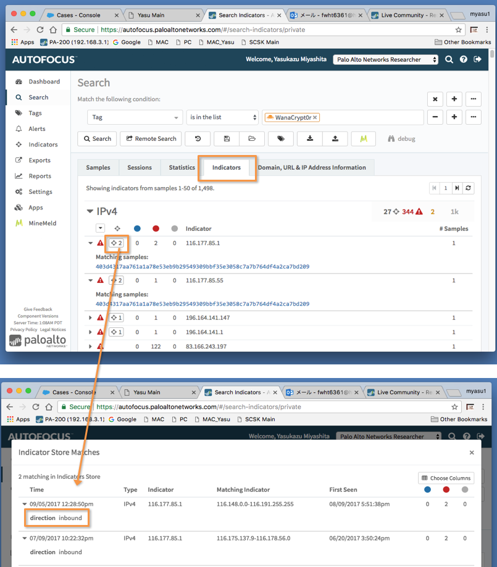Click the home icon in the lower browser window
Image resolution: width=497 pixels, height=567 pixels.
pos(49,407)
